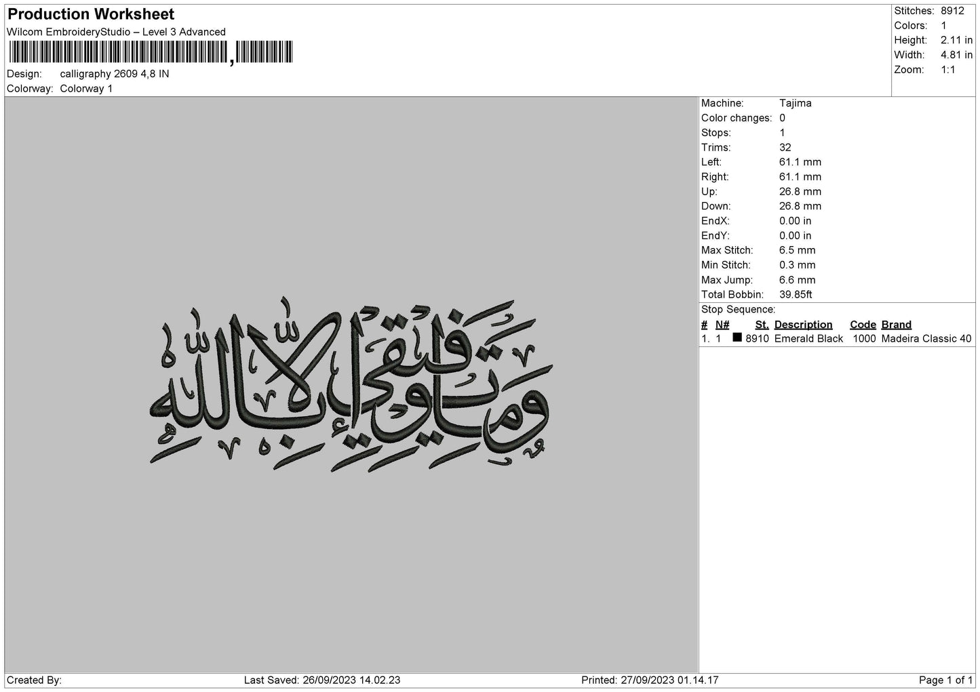Click the Code column header
The image size is (980, 692).
863,325
